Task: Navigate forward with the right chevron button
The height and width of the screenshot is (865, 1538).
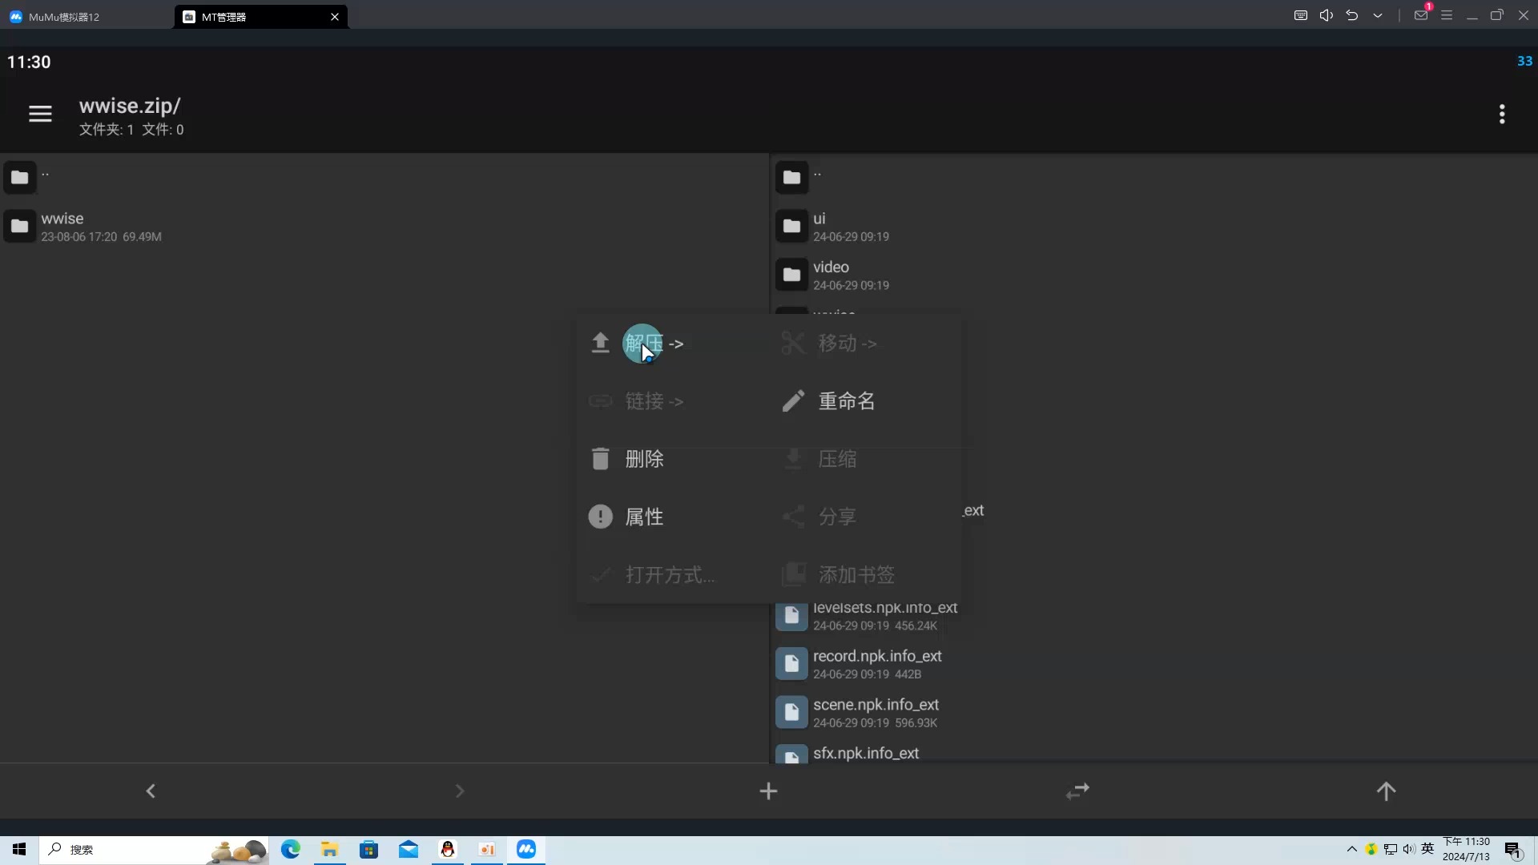Action: coord(460,791)
